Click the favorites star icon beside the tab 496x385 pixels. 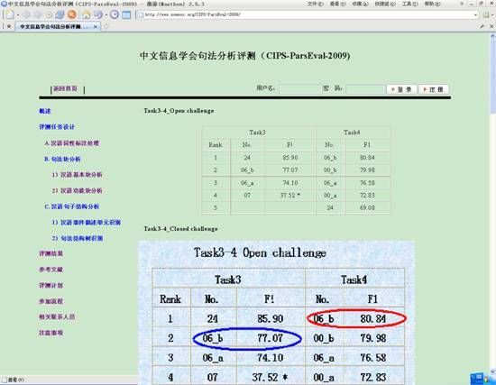click(9, 26)
